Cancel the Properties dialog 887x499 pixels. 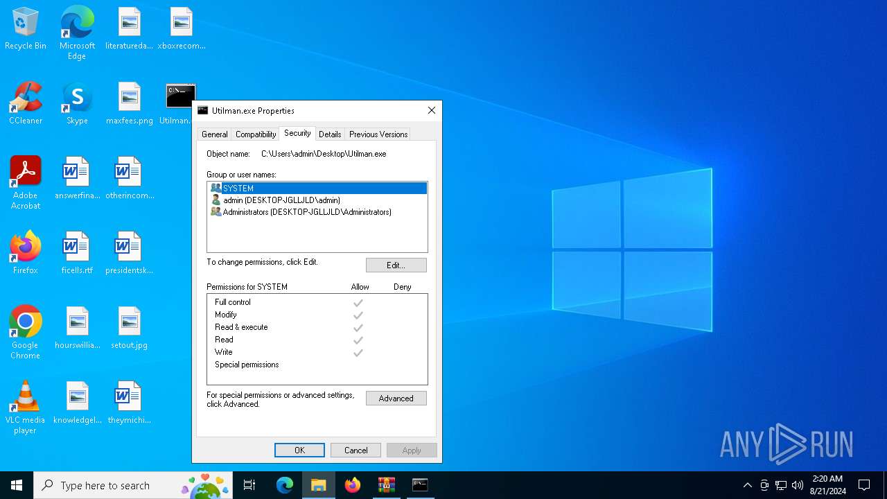(355, 450)
